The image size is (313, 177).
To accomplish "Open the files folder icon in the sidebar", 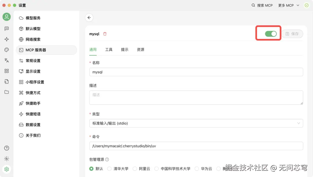I will (x=6, y=92).
